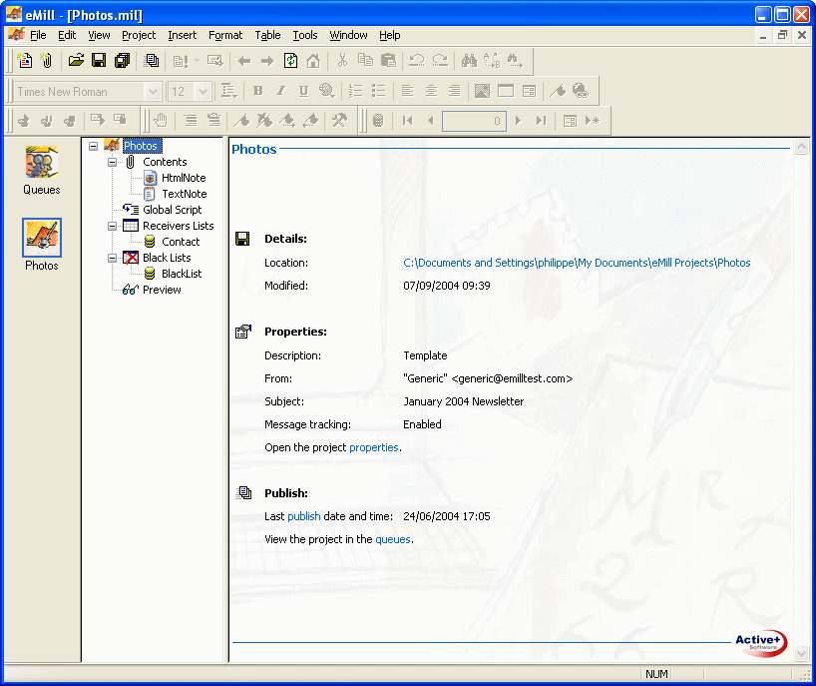
Task: Click the queues link
Action: tap(393, 539)
